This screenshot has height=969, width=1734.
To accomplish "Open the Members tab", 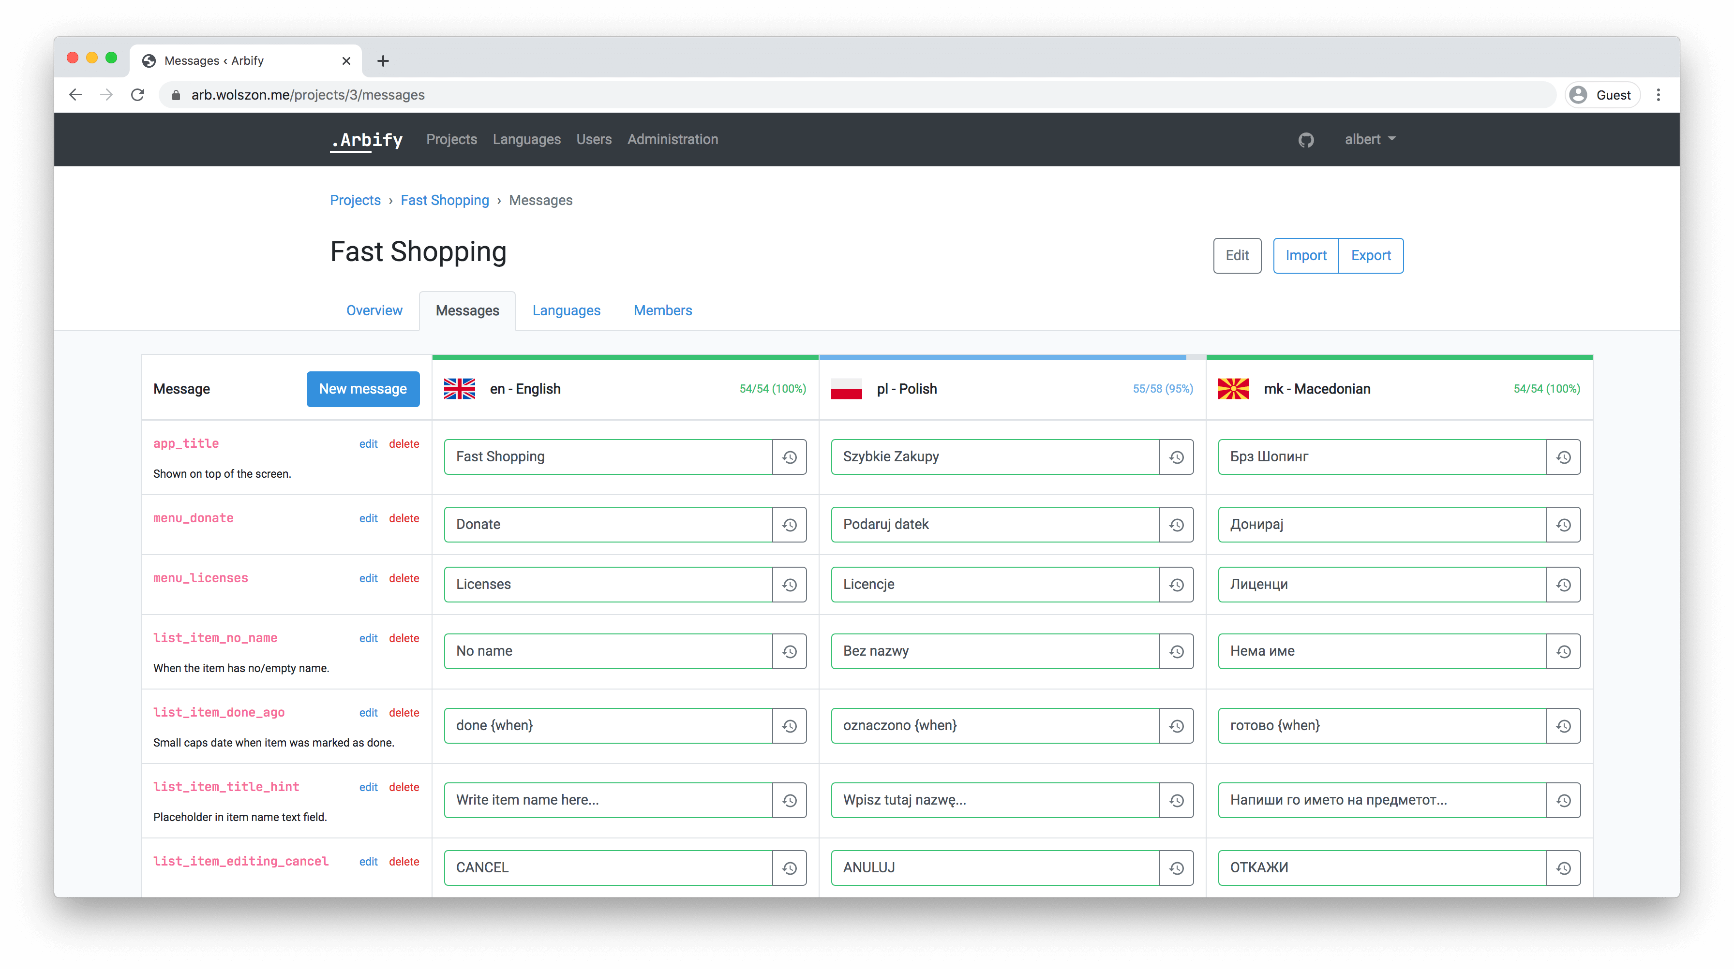I will click(662, 310).
